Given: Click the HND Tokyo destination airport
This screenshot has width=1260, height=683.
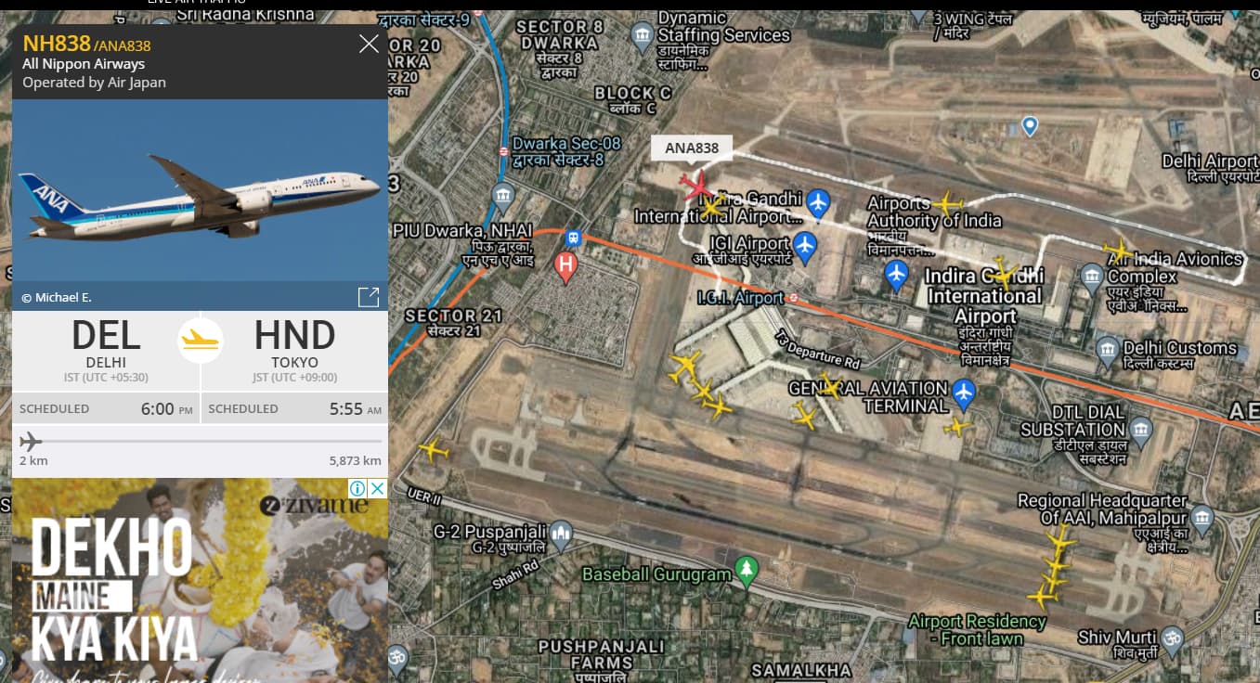Looking at the screenshot, I should [x=294, y=350].
